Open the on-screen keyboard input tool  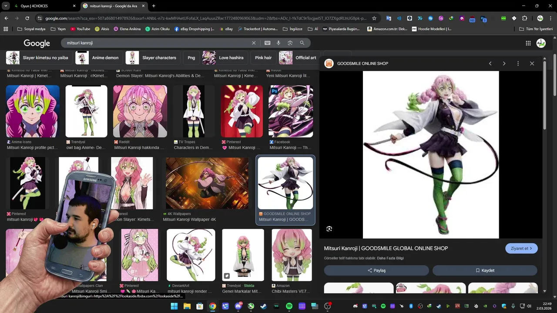[267, 43]
